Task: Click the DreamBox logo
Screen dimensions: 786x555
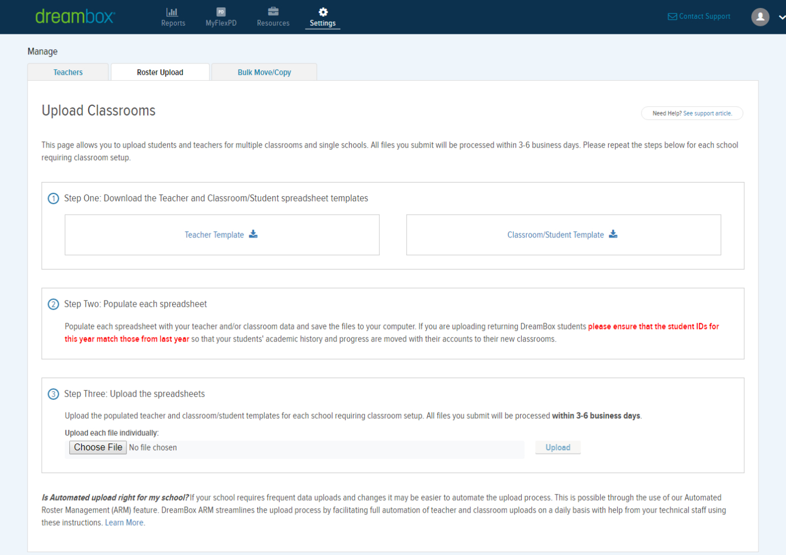Action: coord(75,17)
